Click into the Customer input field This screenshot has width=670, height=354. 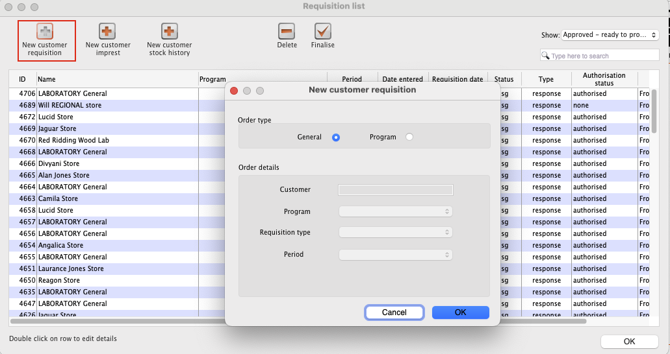tap(395, 190)
